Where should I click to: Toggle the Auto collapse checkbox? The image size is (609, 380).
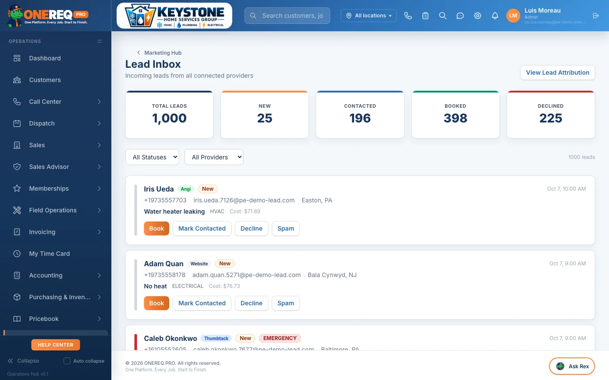67,361
